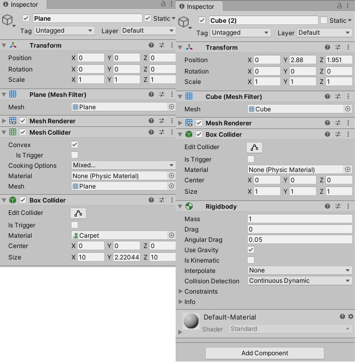Expand Constraints section in Rigidbody
The image size is (357, 362).
click(x=181, y=292)
